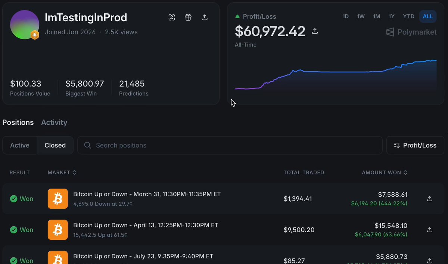The image size is (448, 264).
Task: Click the ImTestingInProd username
Action: tap(86, 18)
